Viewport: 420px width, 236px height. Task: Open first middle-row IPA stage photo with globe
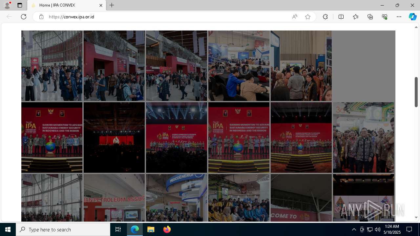tap(52, 137)
